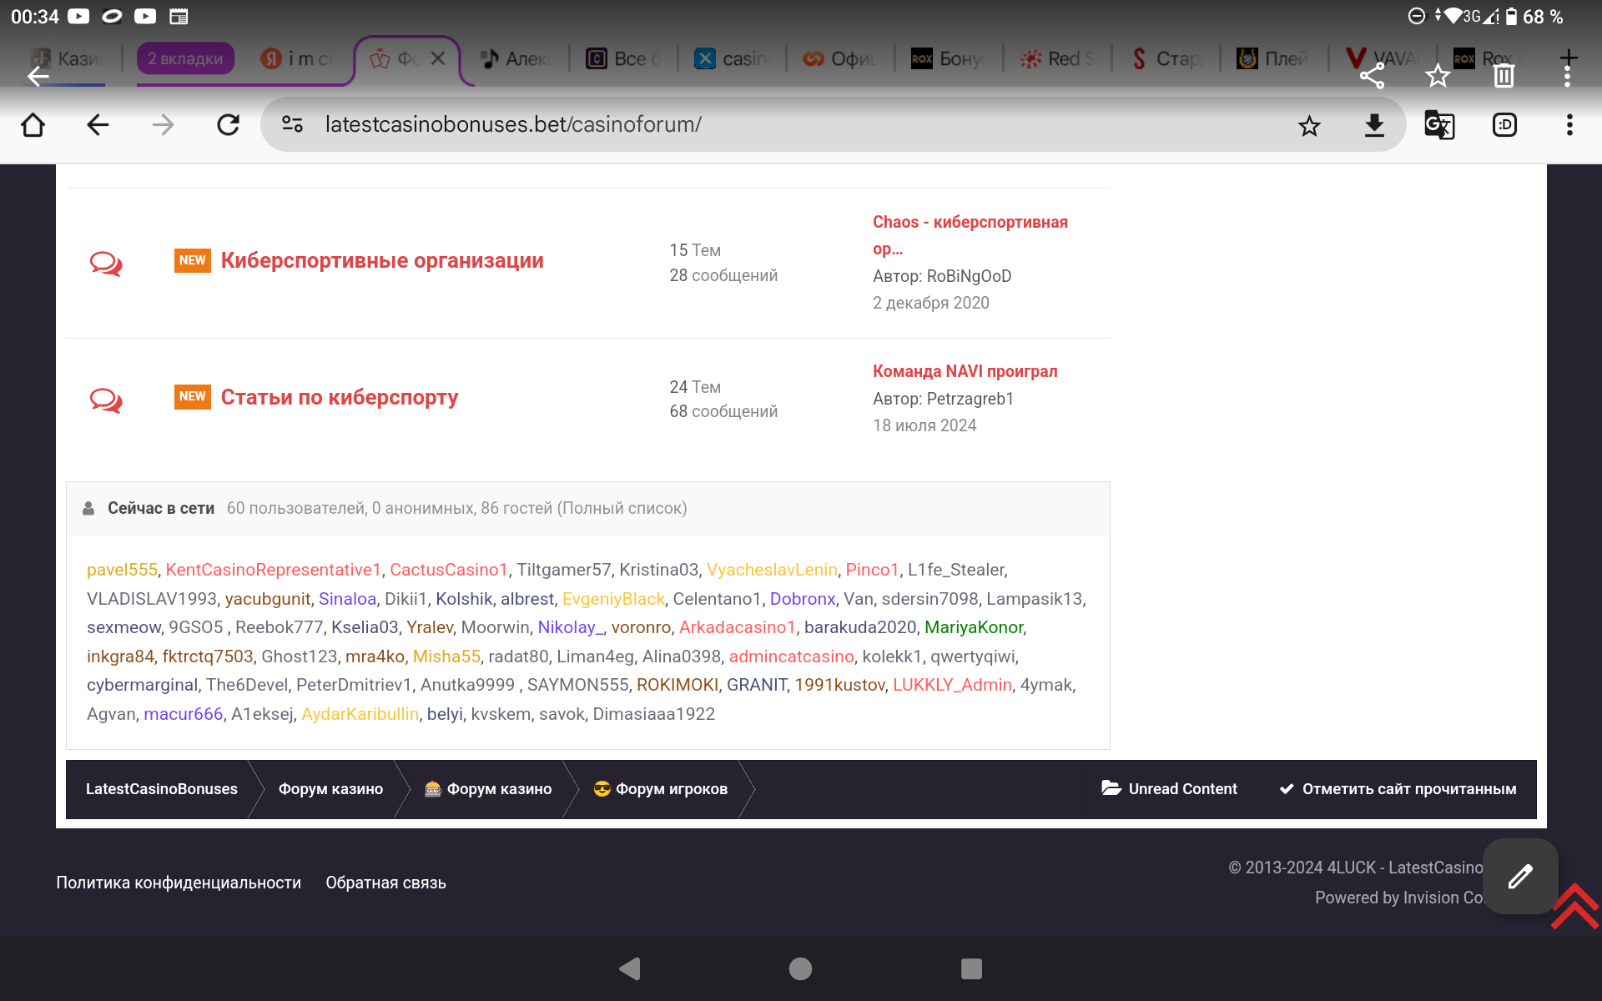Viewport: 1602px width, 1001px height.
Task: Open browser three-dot menu
Action: (1569, 125)
